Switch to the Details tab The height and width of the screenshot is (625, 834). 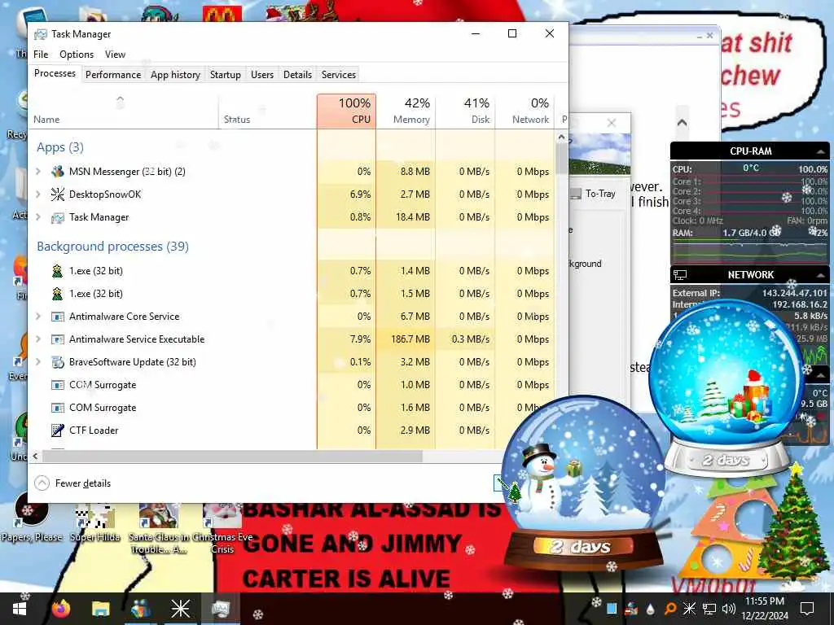pos(297,75)
